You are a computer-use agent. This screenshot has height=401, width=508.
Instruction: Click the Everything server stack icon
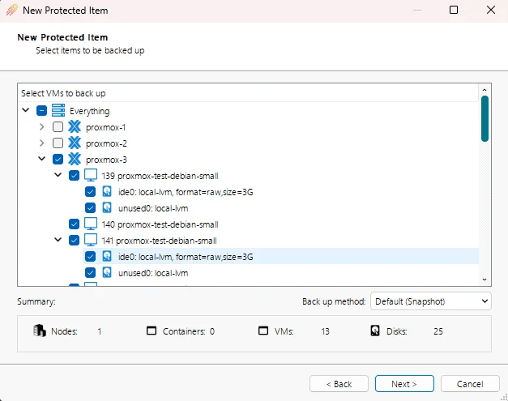point(58,110)
